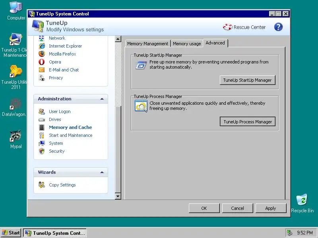Choose the red Opera icon
The image size is (318, 238).
[x=42, y=62]
